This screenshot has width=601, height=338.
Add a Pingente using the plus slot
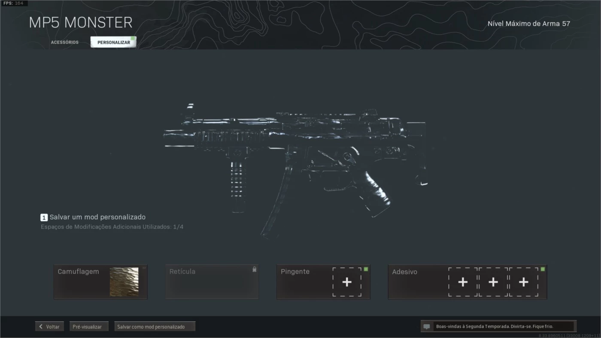(x=347, y=282)
